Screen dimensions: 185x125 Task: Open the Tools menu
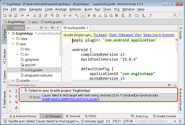pos(107,9)
